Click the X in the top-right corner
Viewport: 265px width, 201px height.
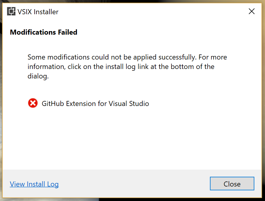pos(251,11)
